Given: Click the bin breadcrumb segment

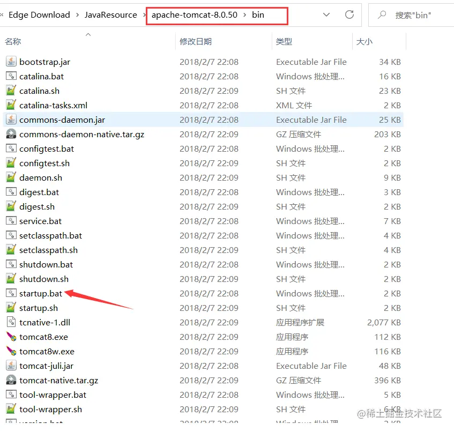Looking at the screenshot, I should click(x=258, y=15).
